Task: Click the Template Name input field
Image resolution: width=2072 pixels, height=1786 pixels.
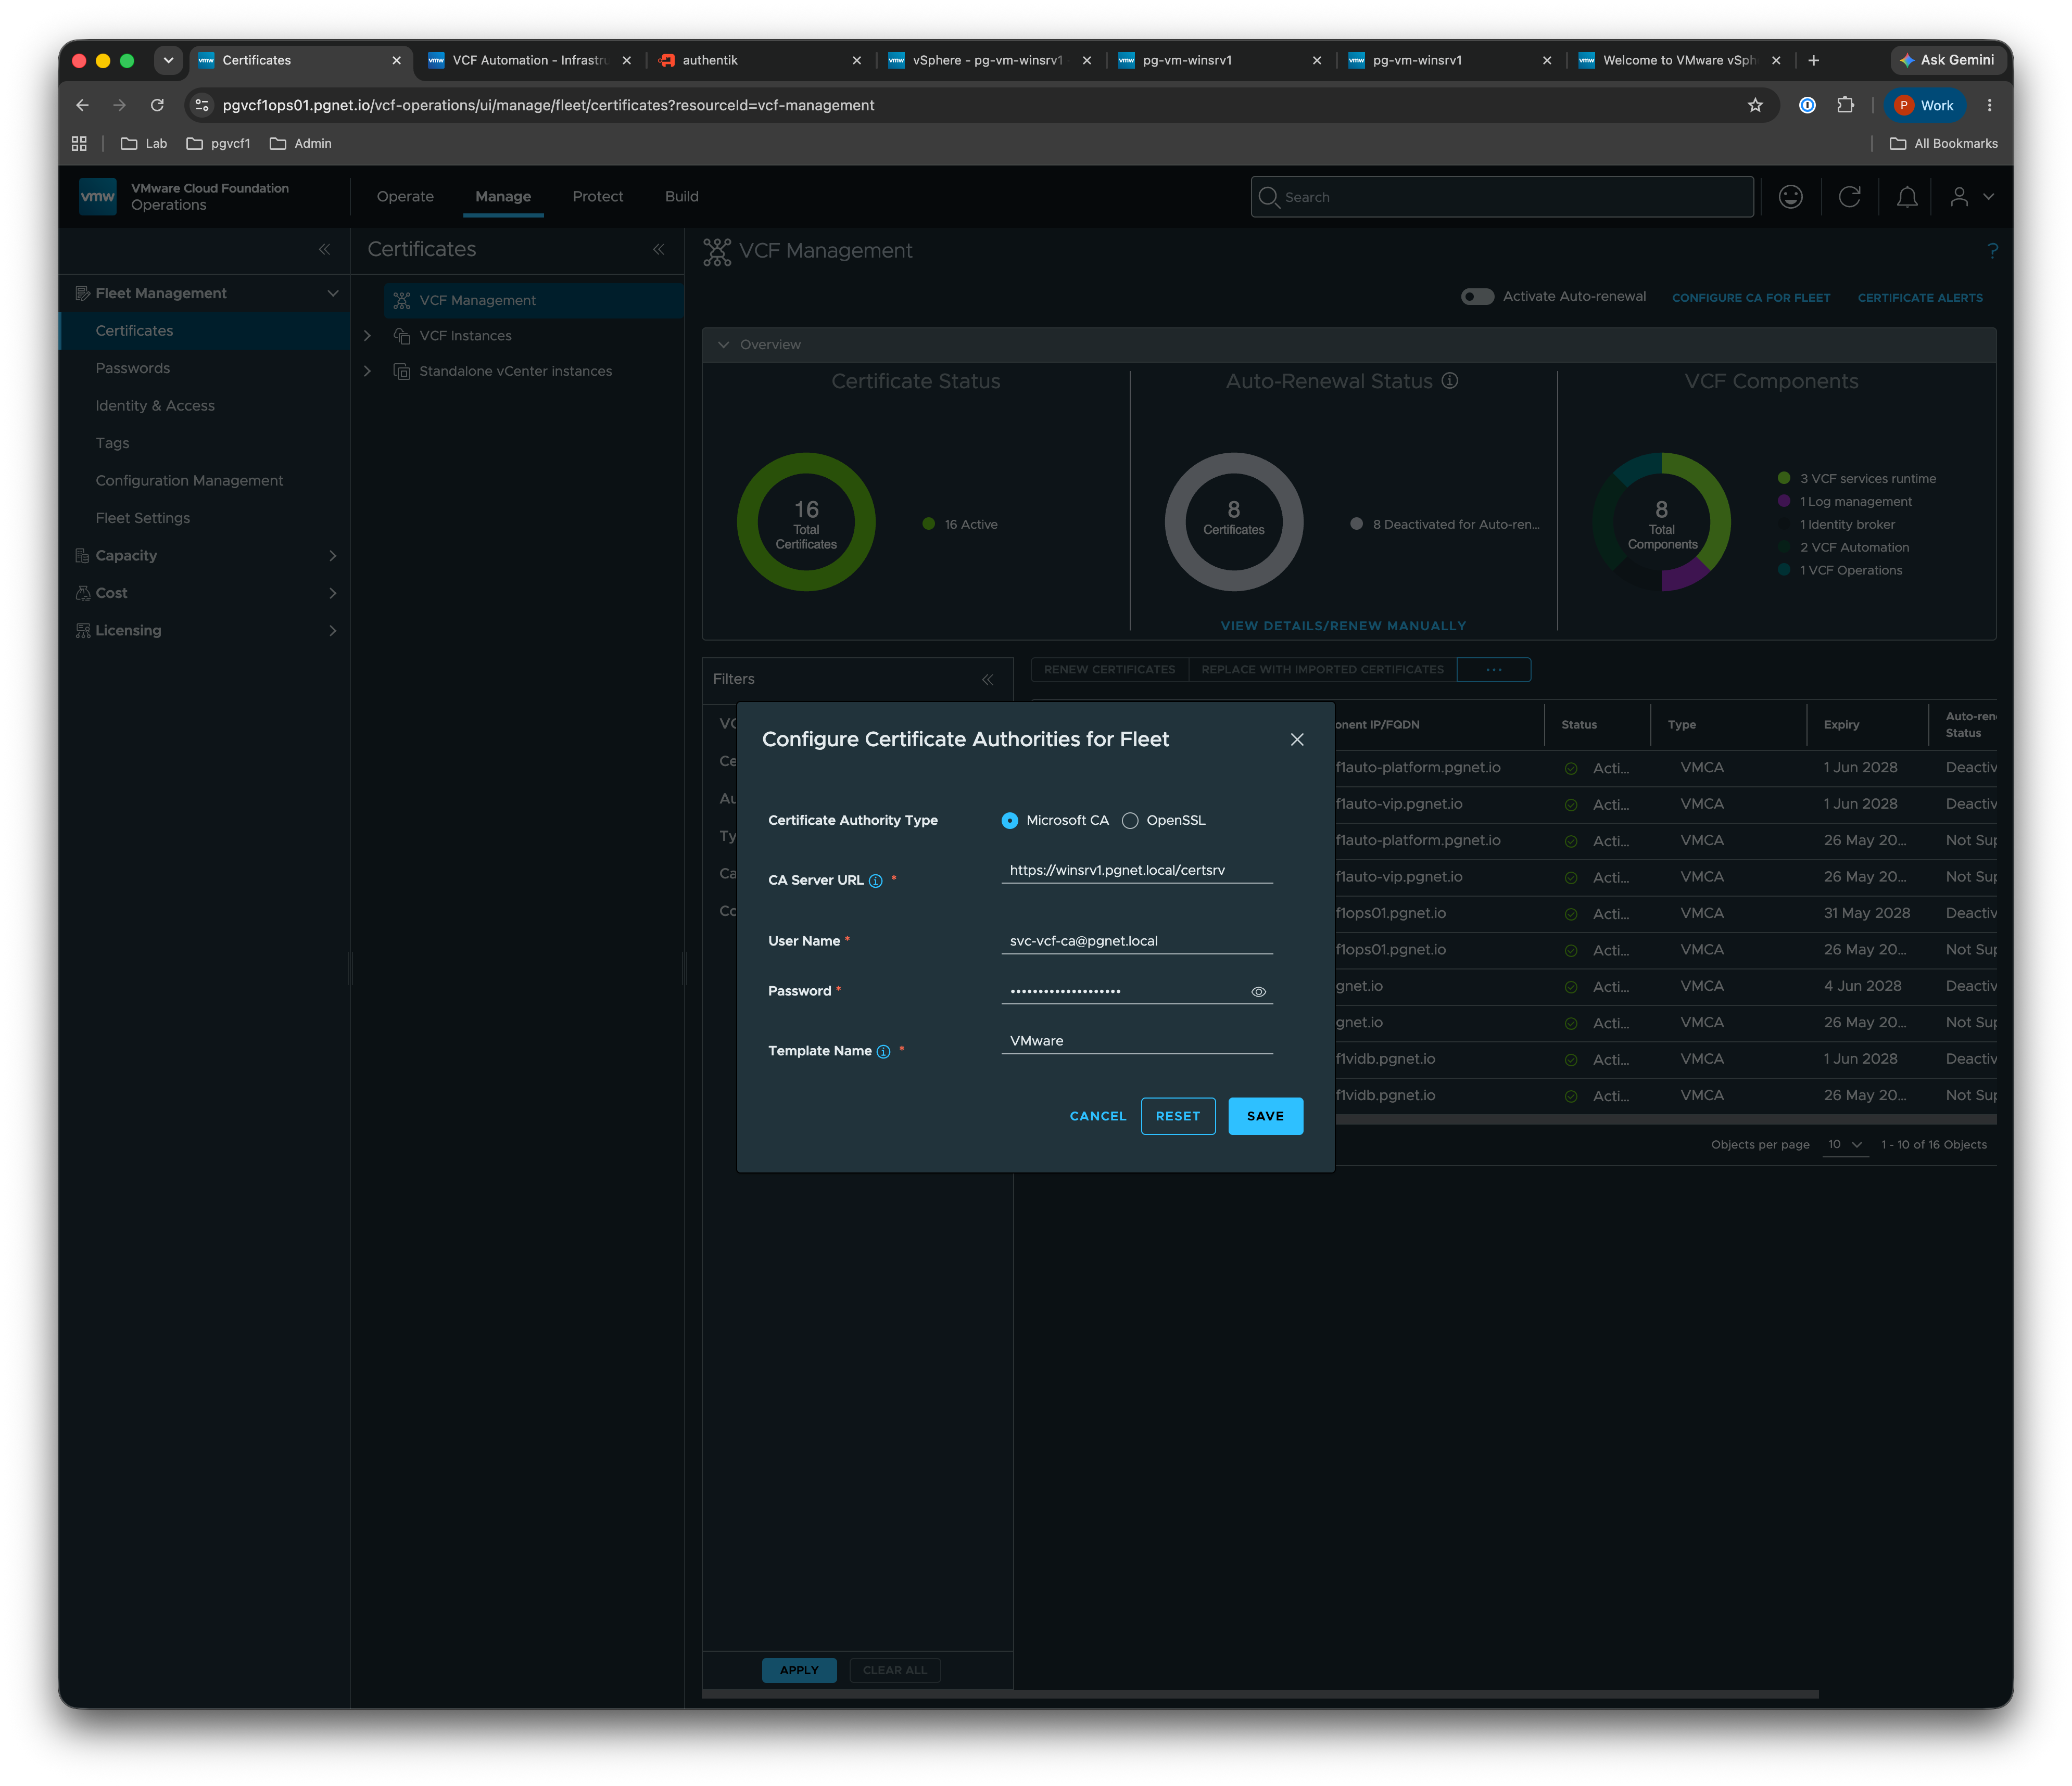Action: (1137, 1040)
